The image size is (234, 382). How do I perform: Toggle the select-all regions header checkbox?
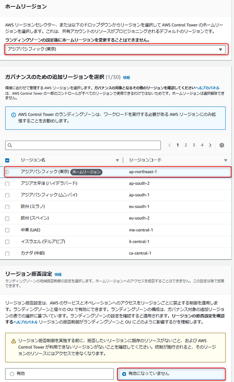coord(7,160)
